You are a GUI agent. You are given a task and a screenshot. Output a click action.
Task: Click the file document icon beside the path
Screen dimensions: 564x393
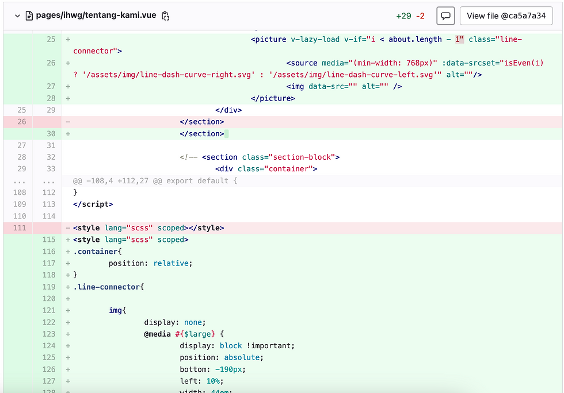[29, 16]
